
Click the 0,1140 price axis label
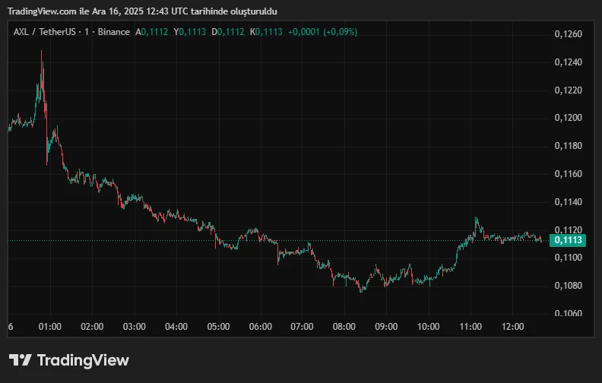568,202
